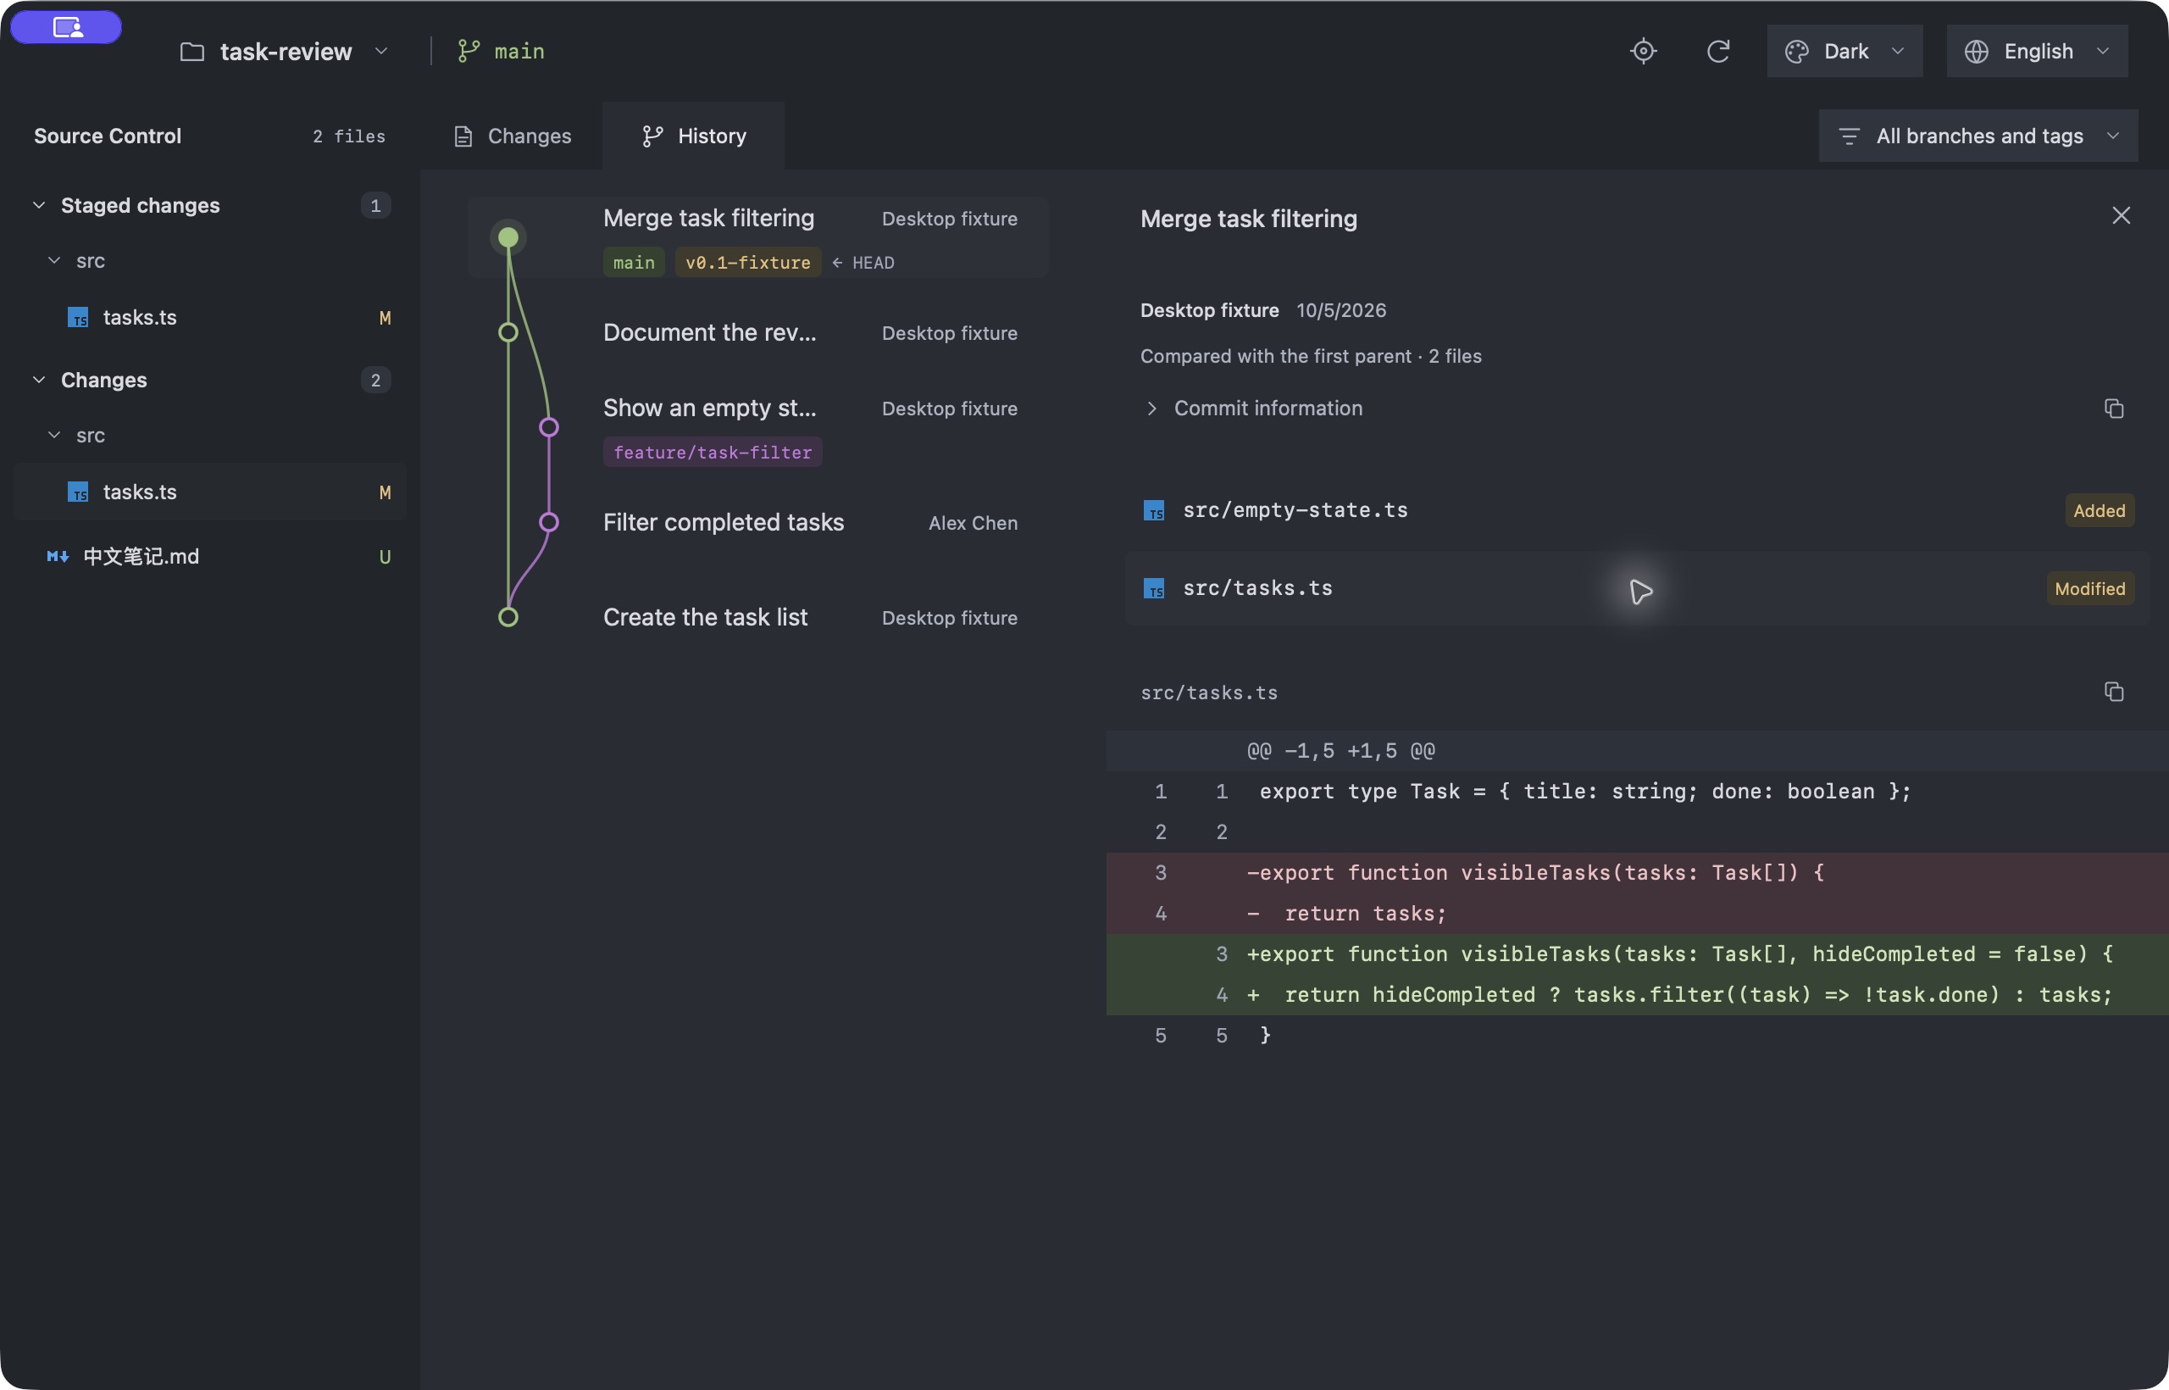Open the Dark theme dropdown
This screenshot has width=2169, height=1390.
(x=1844, y=52)
